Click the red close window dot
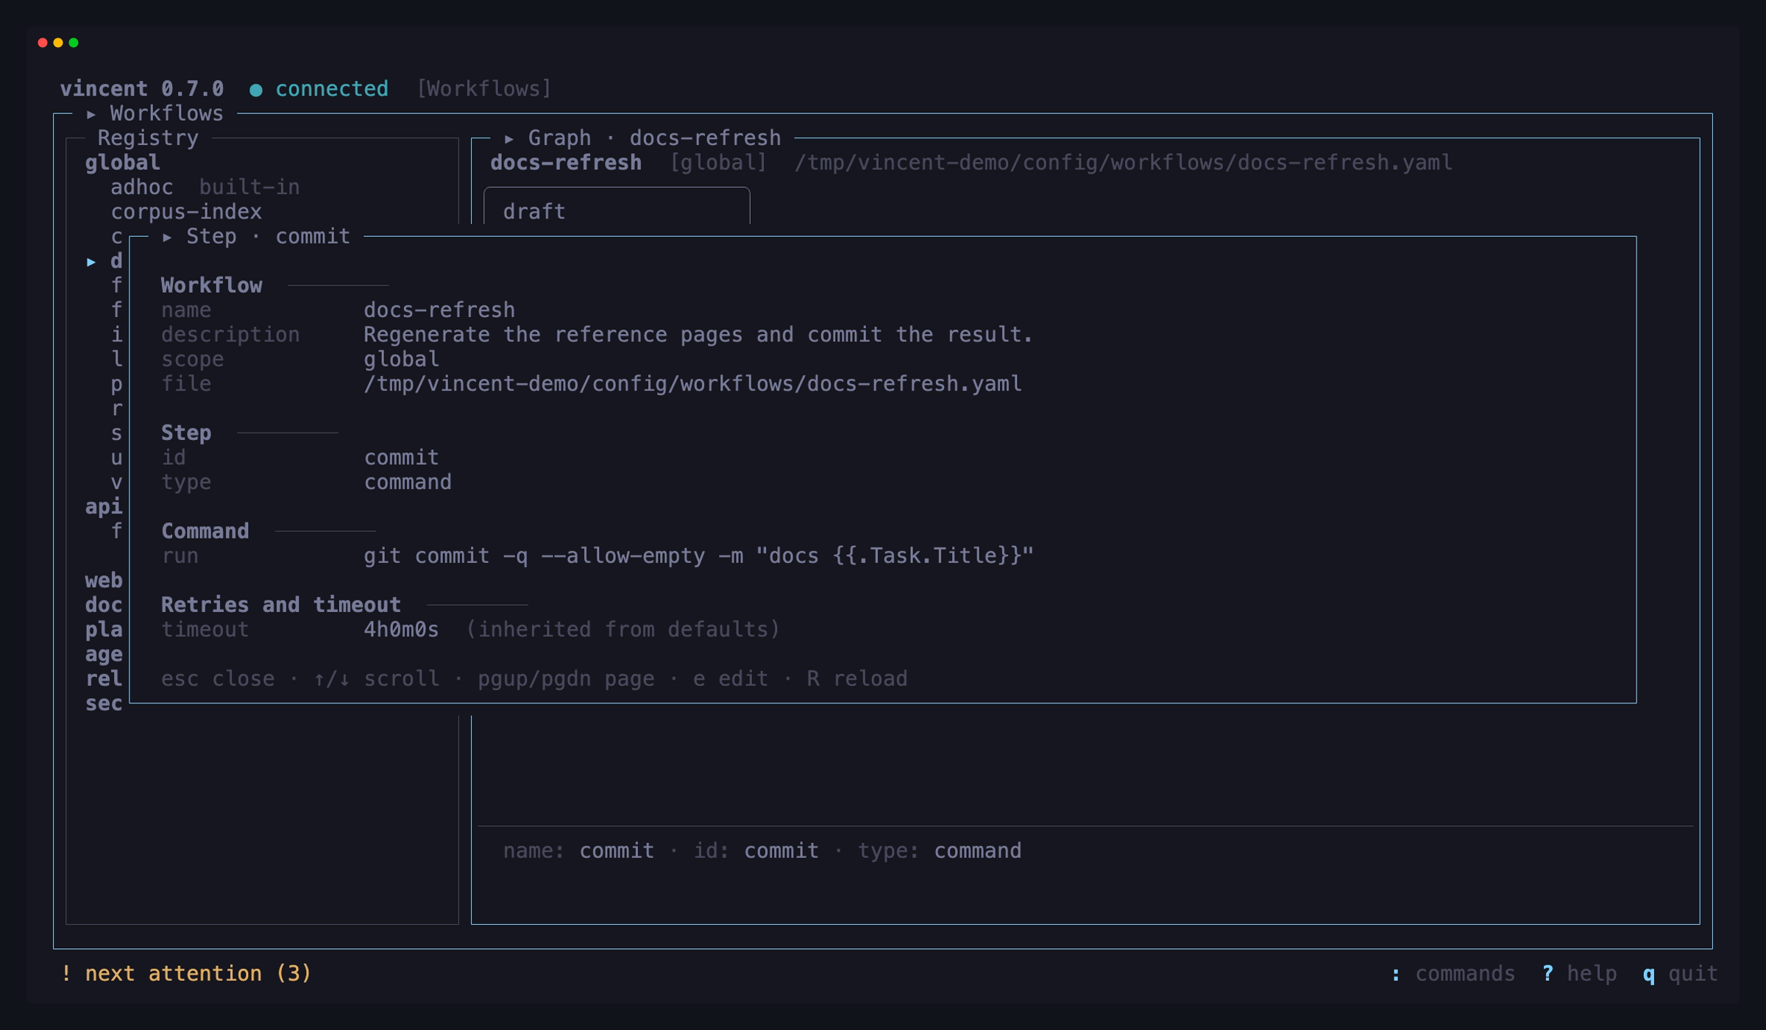Image resolution: width=1766 pixels, height=1030 pixels. coord(43,43)
